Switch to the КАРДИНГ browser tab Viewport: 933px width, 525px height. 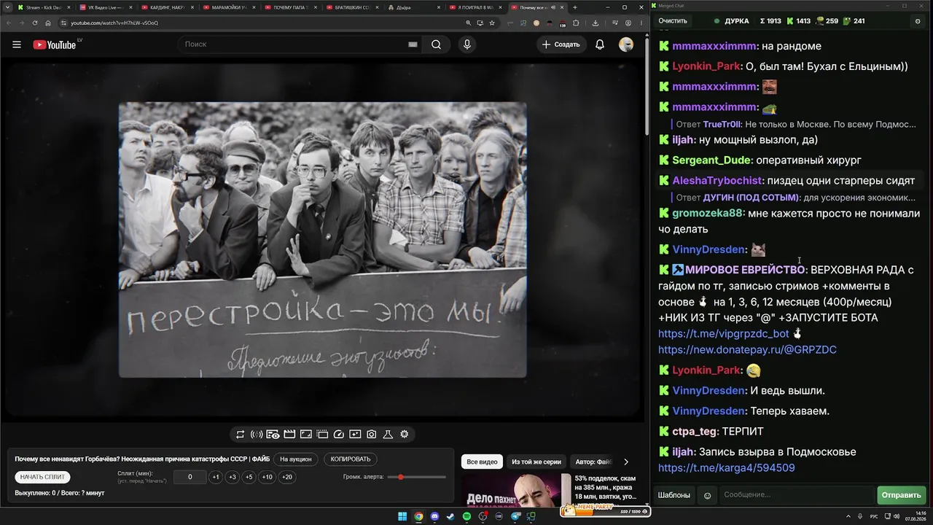click(168, 7)
